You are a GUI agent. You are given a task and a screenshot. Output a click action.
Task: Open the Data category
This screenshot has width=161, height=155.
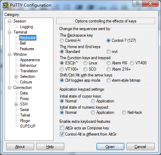coord(24,93)
